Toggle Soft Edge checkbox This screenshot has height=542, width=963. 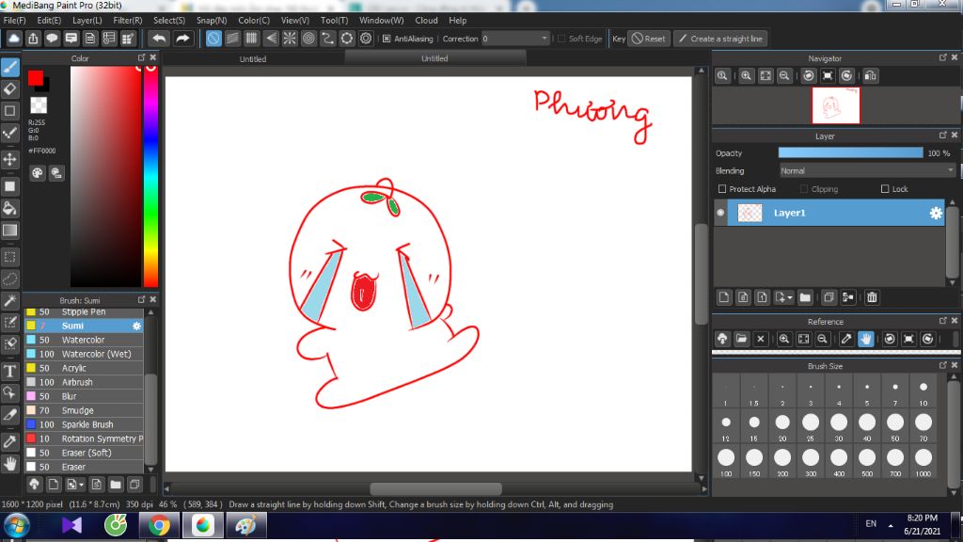coord(561,39)
